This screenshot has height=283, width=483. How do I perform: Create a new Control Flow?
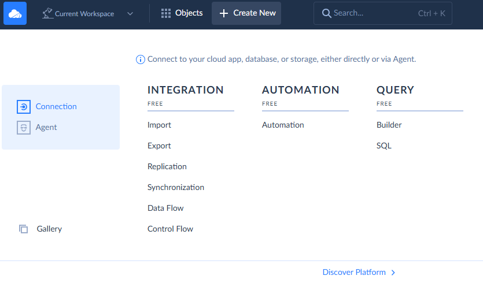(170, 229)
